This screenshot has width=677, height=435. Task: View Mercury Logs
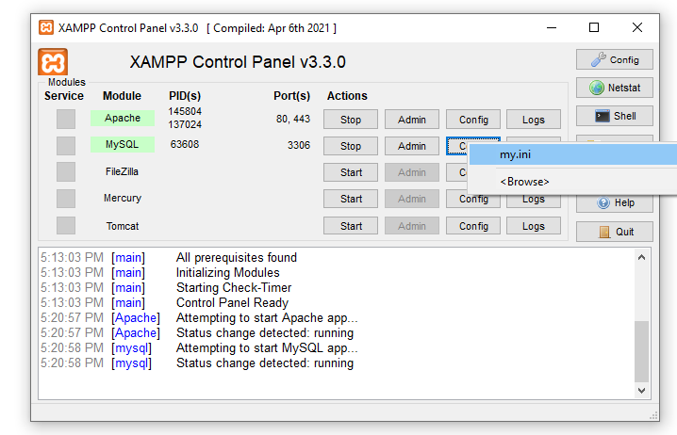coord(534,201)
